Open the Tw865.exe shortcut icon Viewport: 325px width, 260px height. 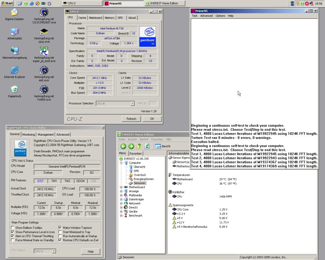[x=44, y=90]
